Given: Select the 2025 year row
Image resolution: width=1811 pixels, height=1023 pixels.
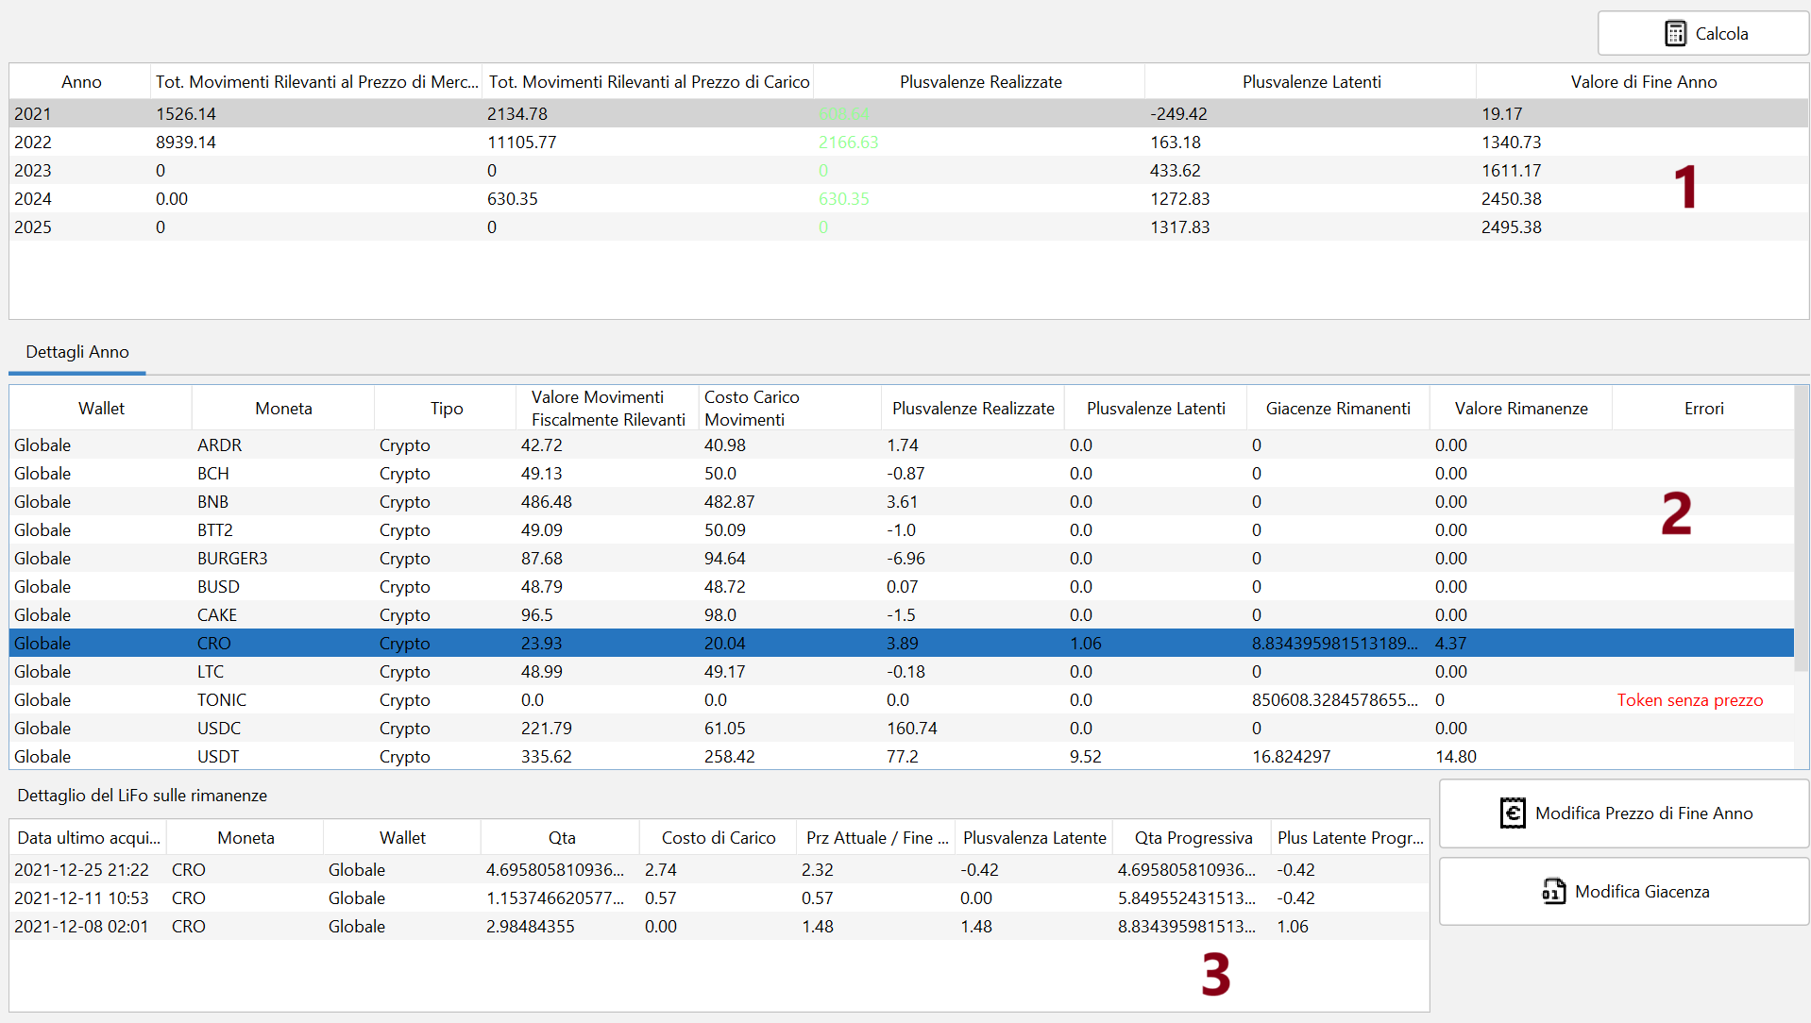Looking at the screenshot, I should (908, 227).
